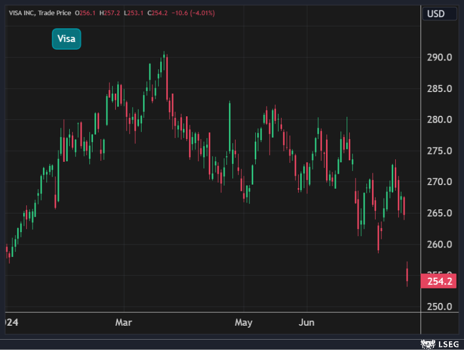Click the teal Visa label button
The image size is (464, 350).
67,39
